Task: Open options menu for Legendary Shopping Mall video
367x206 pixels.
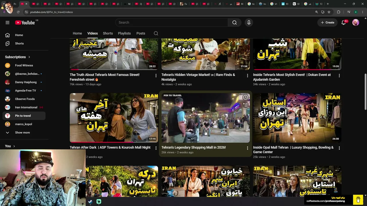Action: click(247, 148)
